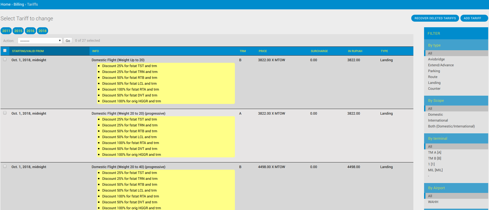The image size is (489, 210).
Task: Filter by type Parking
Action: pyautogui.click(x=434, y=71)
